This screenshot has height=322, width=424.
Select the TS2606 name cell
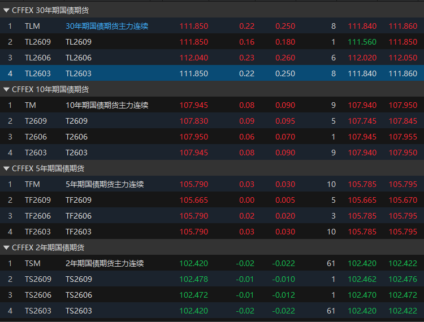tap(79, 295)
